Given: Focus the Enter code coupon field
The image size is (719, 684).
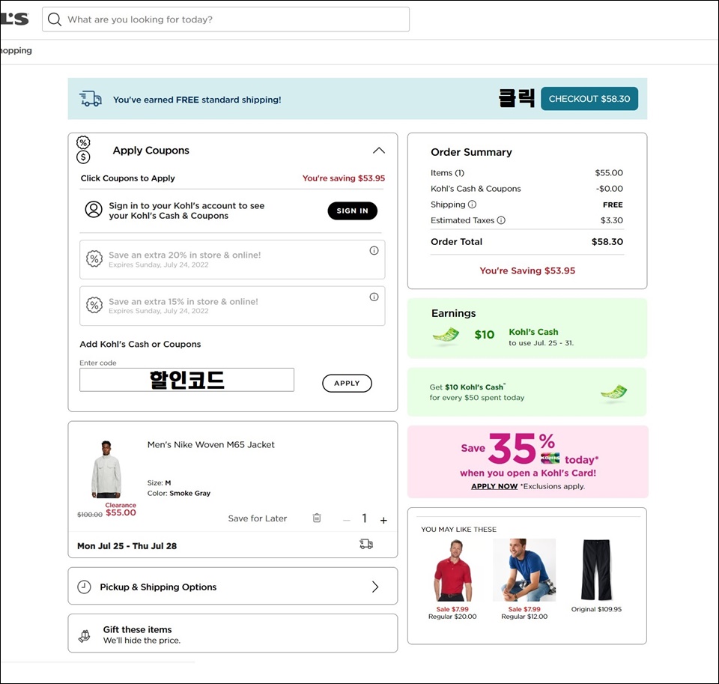Looking at the screenshot, I should 186,380.
